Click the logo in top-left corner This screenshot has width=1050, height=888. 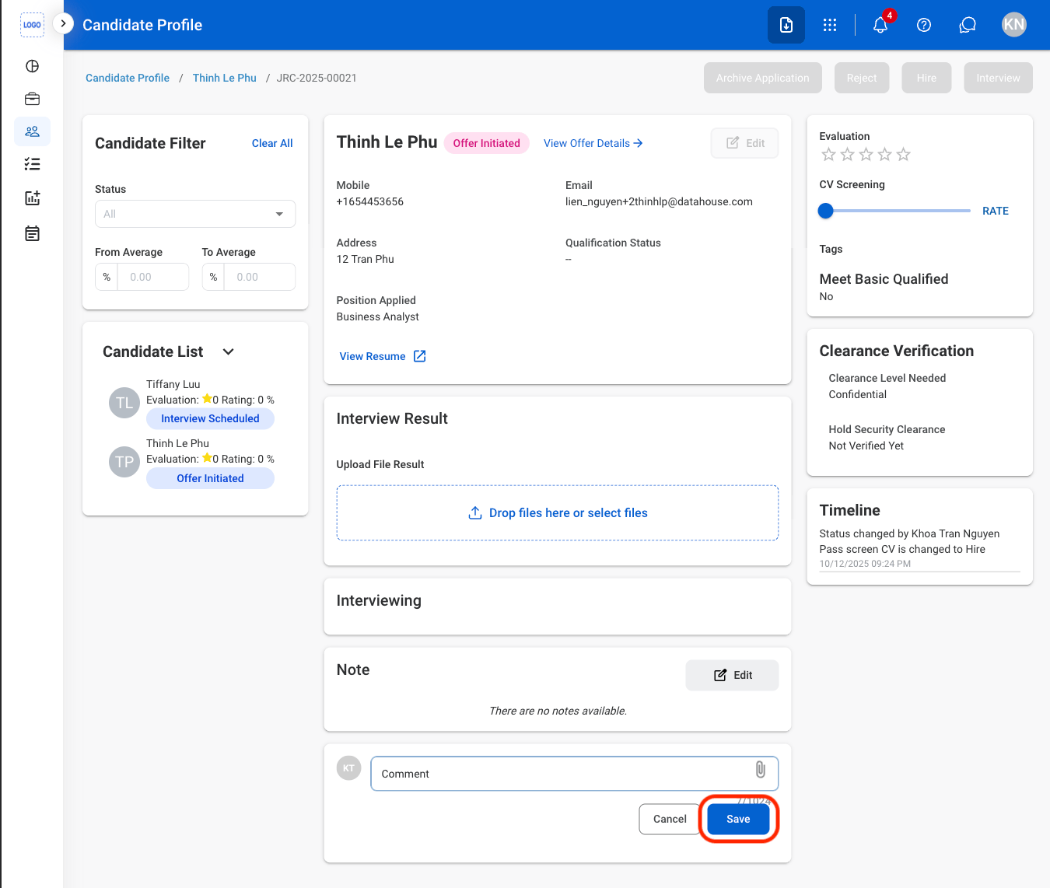[32, 25]
